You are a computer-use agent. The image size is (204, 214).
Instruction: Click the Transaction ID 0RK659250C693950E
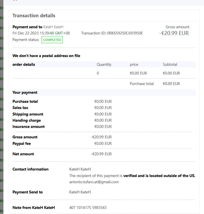click(x=112, y=33)
